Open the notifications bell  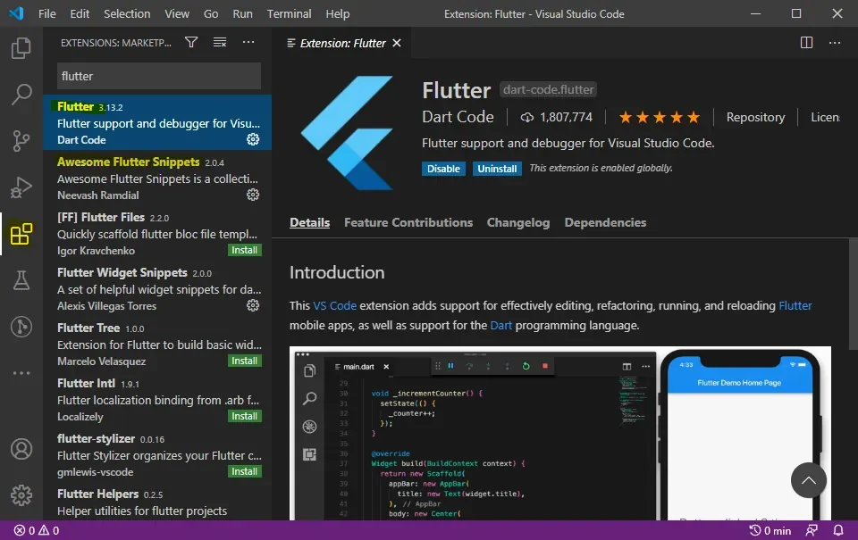pyautogui.click(x=838, y=530)
